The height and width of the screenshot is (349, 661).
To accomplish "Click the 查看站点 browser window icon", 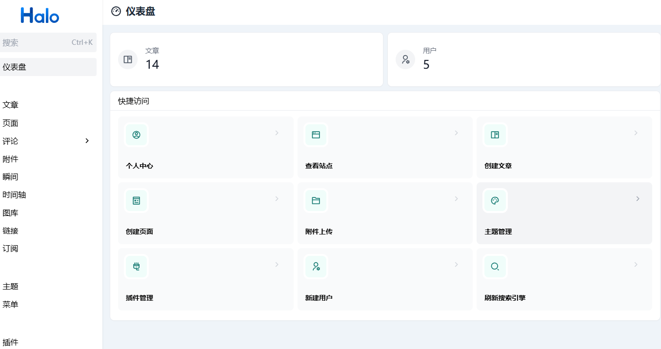I will 316,135.
